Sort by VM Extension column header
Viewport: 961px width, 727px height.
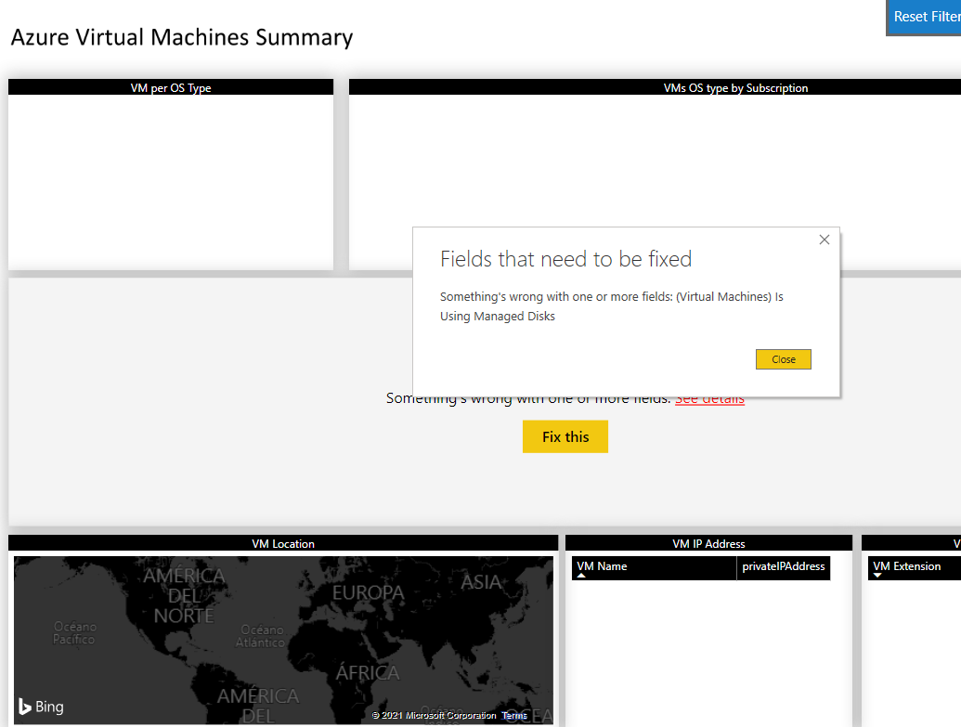(x=915, y=567)
